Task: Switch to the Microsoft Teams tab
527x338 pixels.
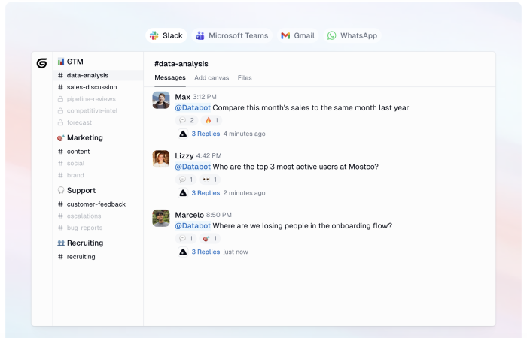Action: pyautogui.click(x=231, y=35)
